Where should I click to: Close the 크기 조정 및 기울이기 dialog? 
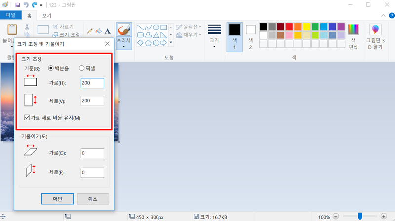pyautogui.click(x=107, y=44)
